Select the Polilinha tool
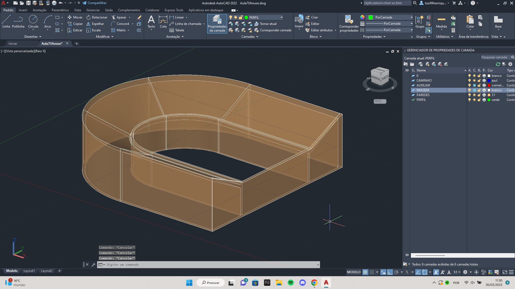Viewport: 515px width, 289px height. click(x=18, y=21)
